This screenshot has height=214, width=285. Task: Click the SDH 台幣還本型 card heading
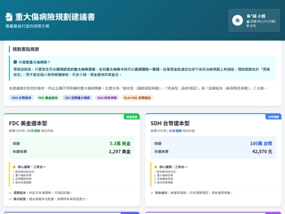(x=170, y=123)
